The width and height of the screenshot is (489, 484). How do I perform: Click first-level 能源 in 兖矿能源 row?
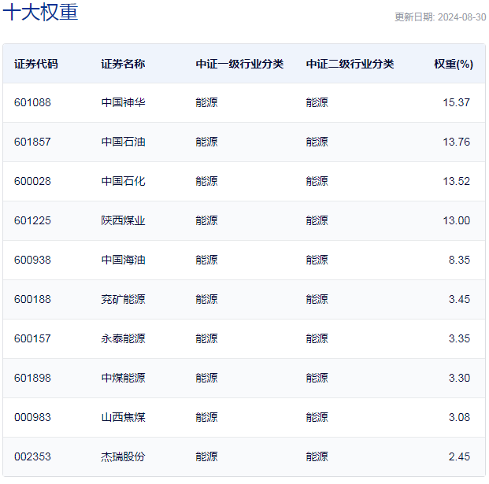coord(206,299)
